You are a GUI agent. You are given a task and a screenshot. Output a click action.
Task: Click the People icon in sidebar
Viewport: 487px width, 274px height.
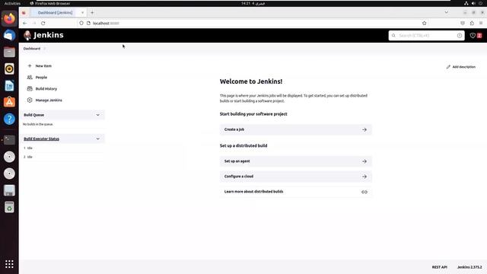[30, 78]
